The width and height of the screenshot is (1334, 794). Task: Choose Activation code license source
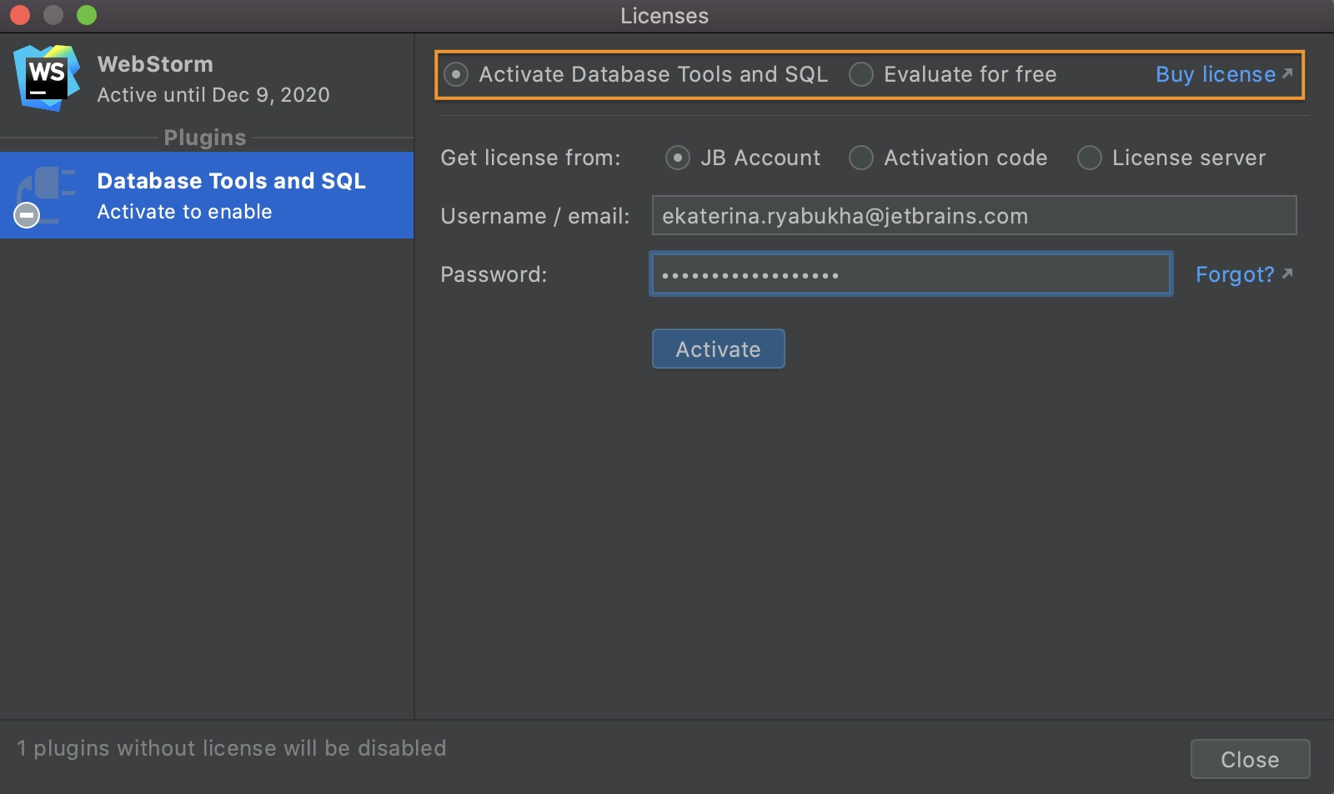click(x=861, y=158)
